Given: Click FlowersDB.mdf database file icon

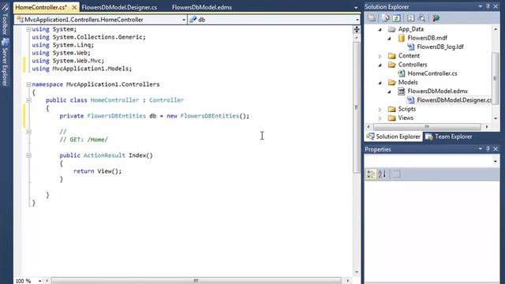Looking at the screenshot, I should (x=402, y=38).
